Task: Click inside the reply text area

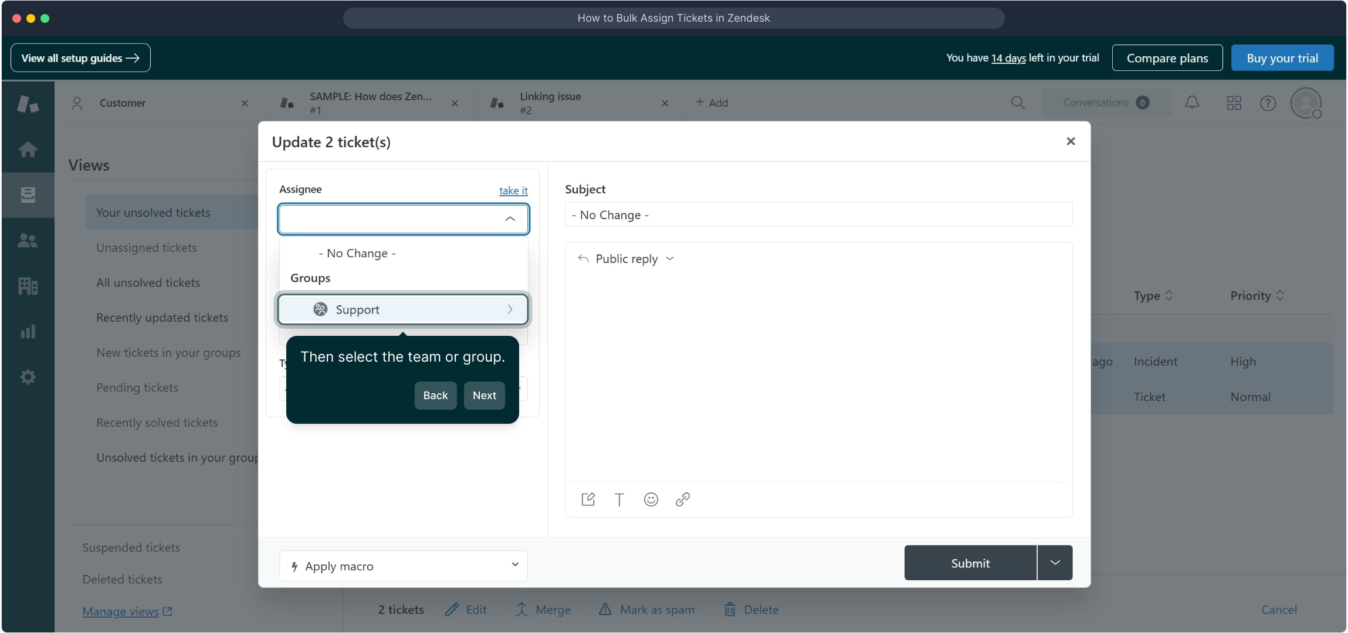Action: pyautogui.click(x=818, y=375)
